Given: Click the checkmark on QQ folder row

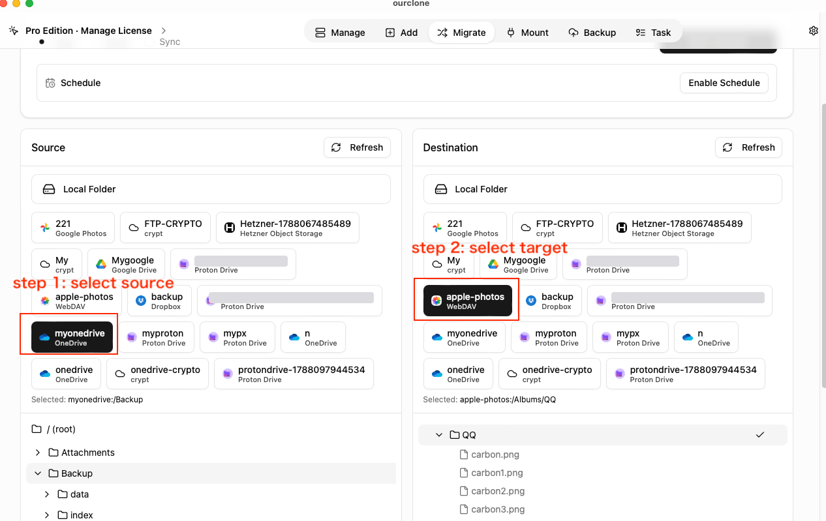Looking at the screenshot, I should pos(760,435).
